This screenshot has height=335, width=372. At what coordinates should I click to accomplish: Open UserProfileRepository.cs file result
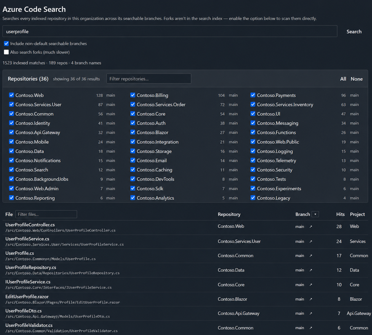[x=31, y=267]
